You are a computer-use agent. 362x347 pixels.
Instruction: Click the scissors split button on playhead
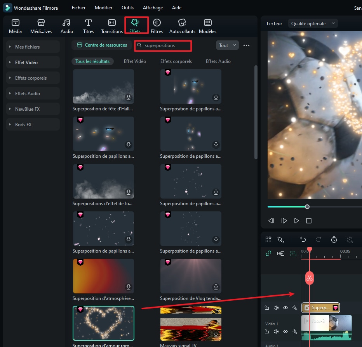[x=310, y=278]
